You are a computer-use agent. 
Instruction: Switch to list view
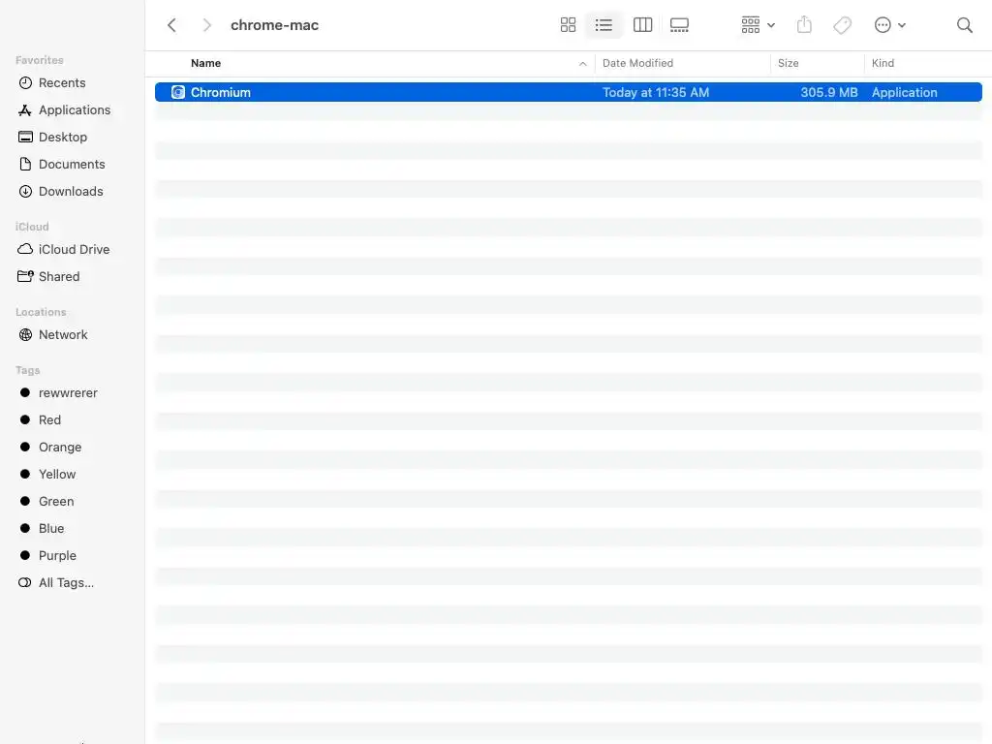(x=604, y=25)
